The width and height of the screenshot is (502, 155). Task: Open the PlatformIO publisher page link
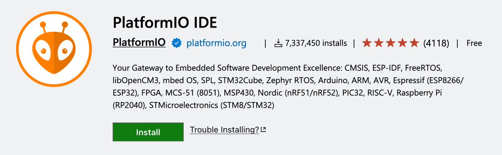pos(139,43)
